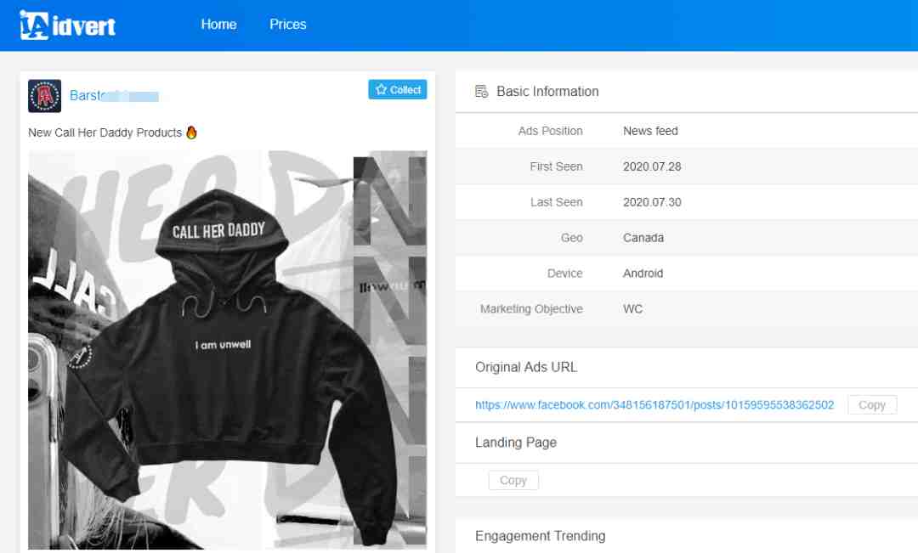Open the Home menu item
Image resolution: width=918 pixels, height=553 pixels.
[219, 25]
